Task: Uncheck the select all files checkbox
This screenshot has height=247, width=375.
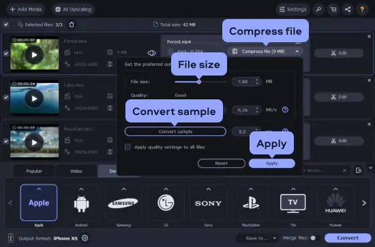Action: tap(6, 24)
